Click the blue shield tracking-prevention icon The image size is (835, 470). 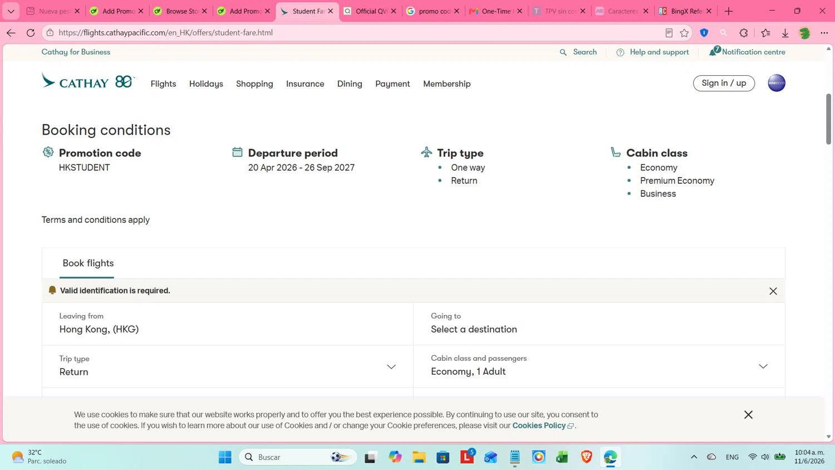tap(704, 33)
